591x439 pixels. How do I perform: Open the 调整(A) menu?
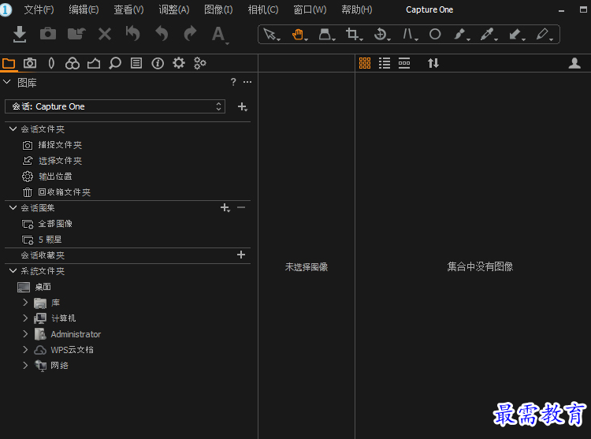pyautogui.click(x=174, y=9)
